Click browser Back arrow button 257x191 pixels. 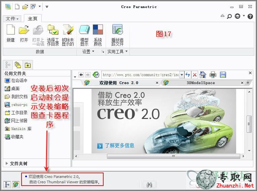(x=81, y=75)
